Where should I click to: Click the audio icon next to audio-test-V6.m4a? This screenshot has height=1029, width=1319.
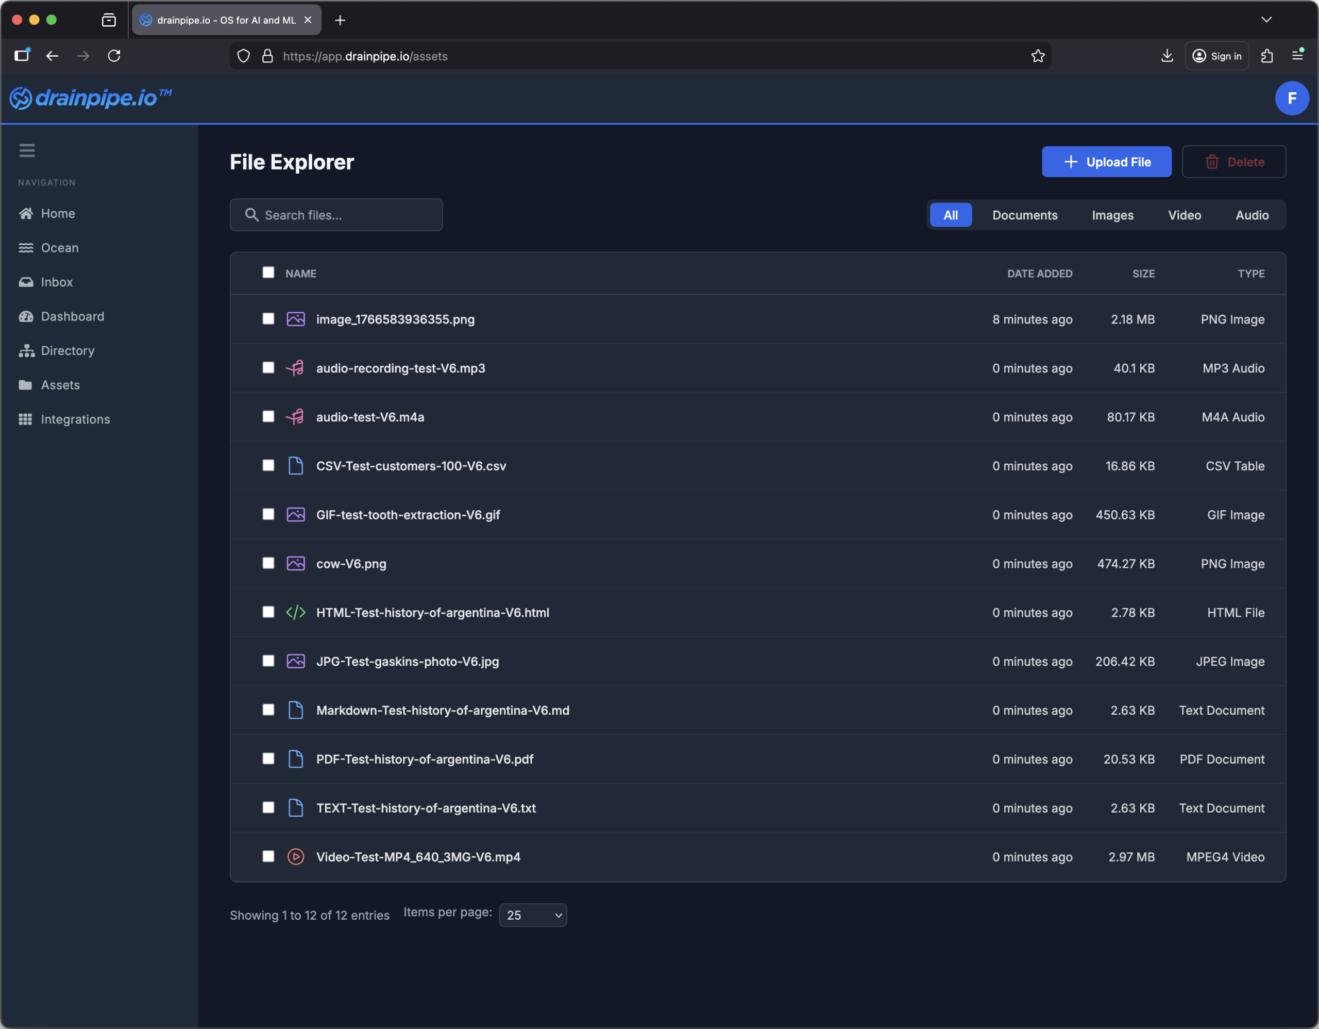click(295, 417)
